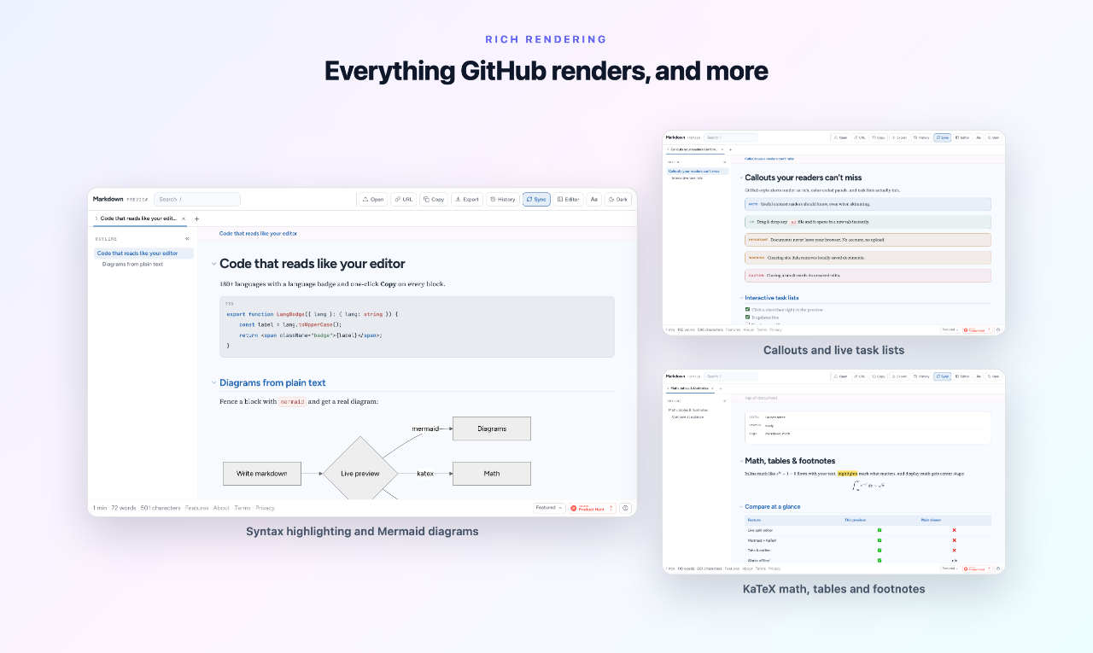This screenshot has width=1093, height=653.
Task: Click URL in the Code that reads window
Action: 403,199
